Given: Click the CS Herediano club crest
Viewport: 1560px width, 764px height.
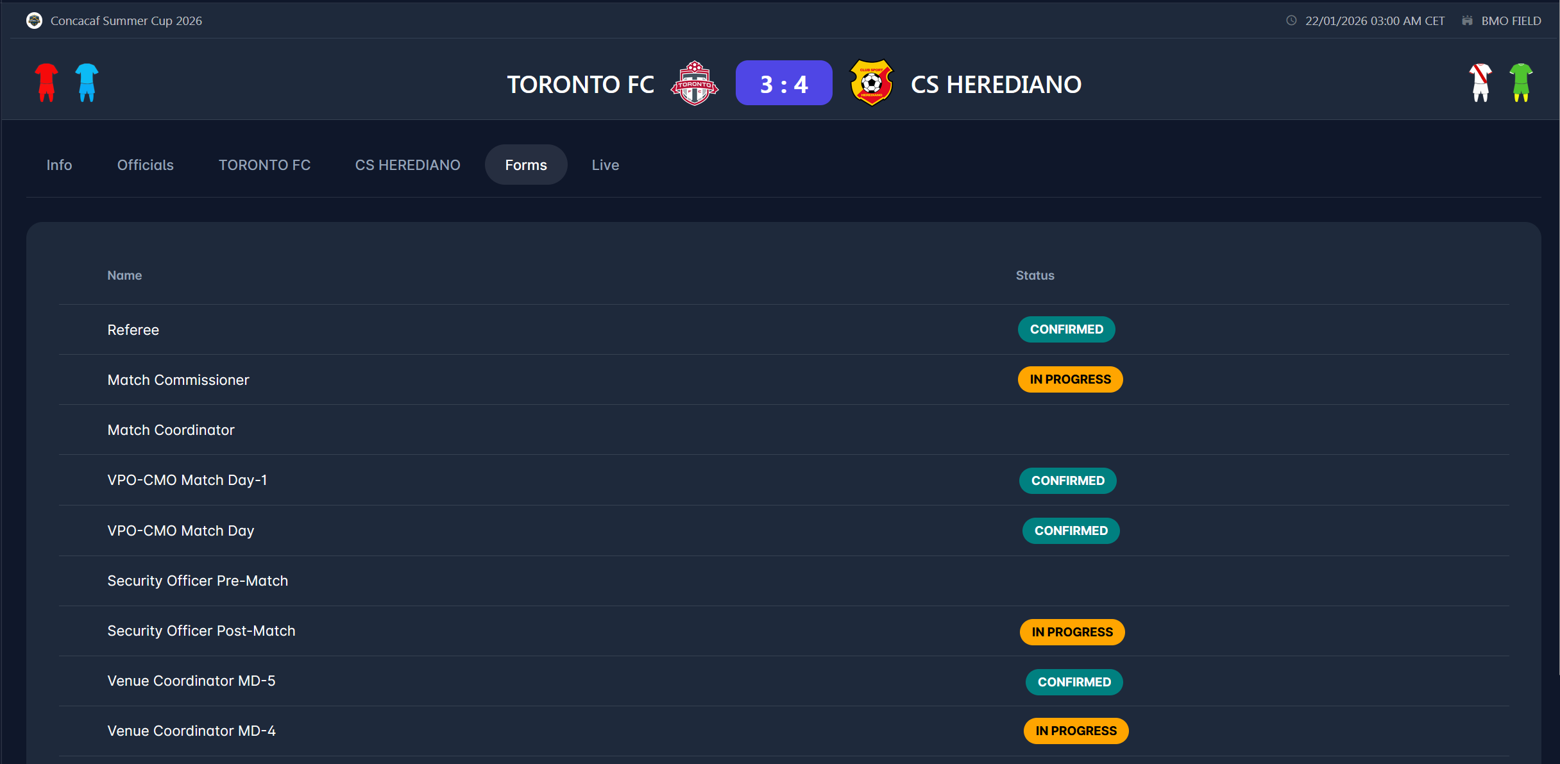Looking at the screenshot, I should pyautogui.click(x=870, y=83).
